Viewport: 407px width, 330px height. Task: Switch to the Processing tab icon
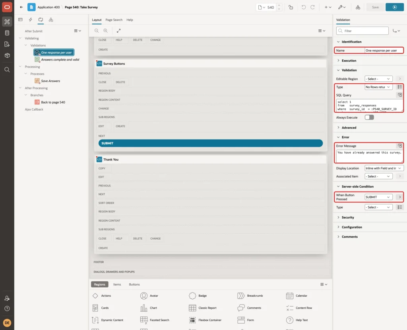[41, 20]
